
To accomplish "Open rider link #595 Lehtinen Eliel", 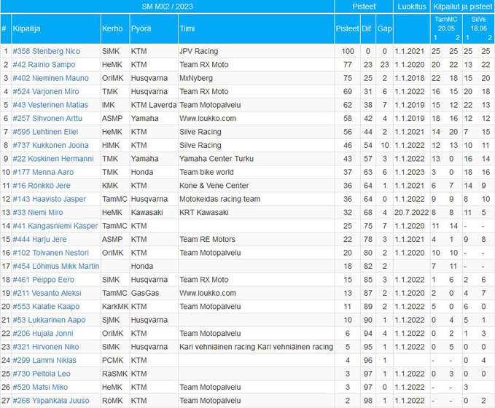I will coord(45,132).
